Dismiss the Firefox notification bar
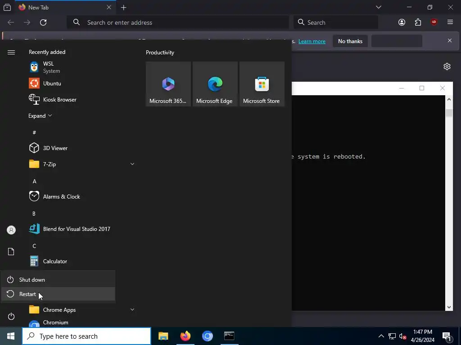The height and width of the screenshot is (345, 461). coord(450,40)
